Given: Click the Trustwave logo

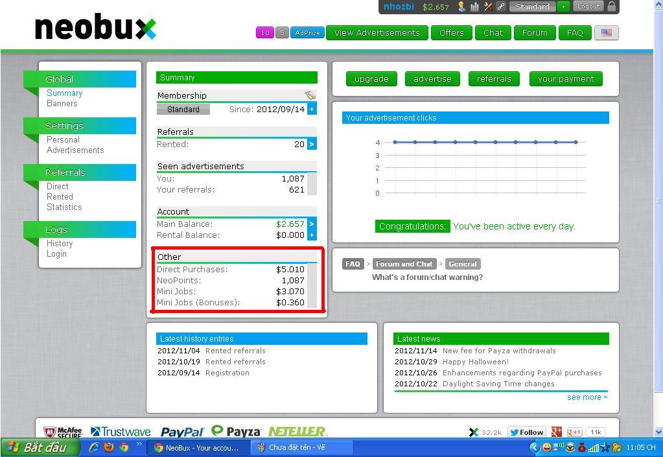Looking at the screenshot, I should click(x=121, y=432).
